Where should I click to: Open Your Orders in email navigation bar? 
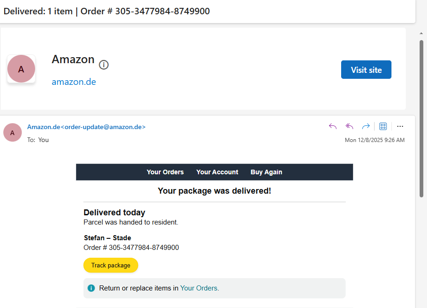click(165, 172)
